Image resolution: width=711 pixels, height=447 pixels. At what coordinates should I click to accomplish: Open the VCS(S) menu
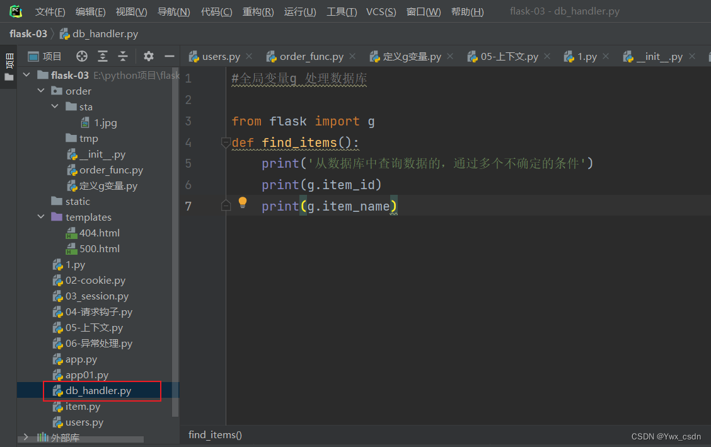pos(381,12)
